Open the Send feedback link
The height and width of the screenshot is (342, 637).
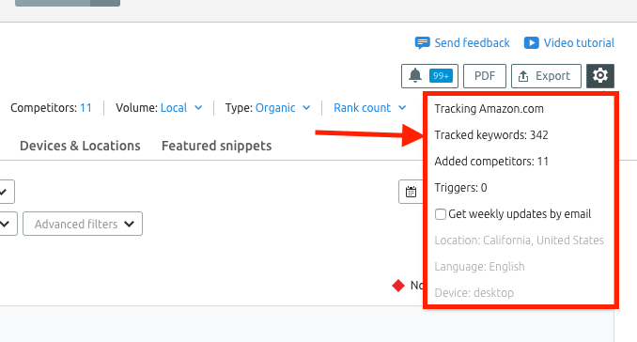point(472,43)
